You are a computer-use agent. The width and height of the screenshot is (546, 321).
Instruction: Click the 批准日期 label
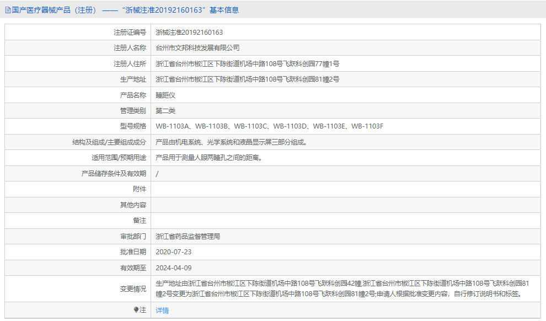click(133, 252)
